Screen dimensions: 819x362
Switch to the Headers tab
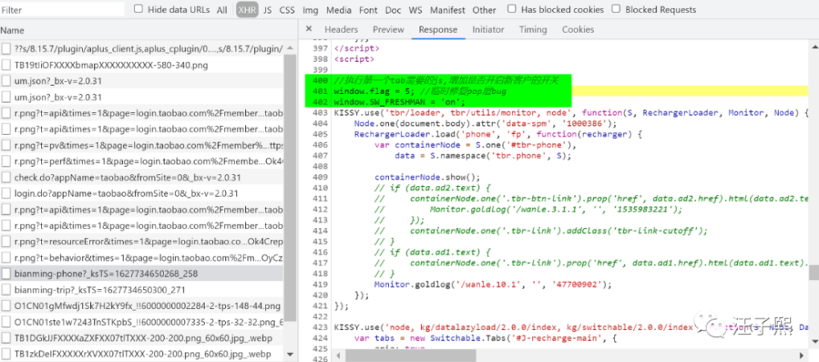(341, 29)
